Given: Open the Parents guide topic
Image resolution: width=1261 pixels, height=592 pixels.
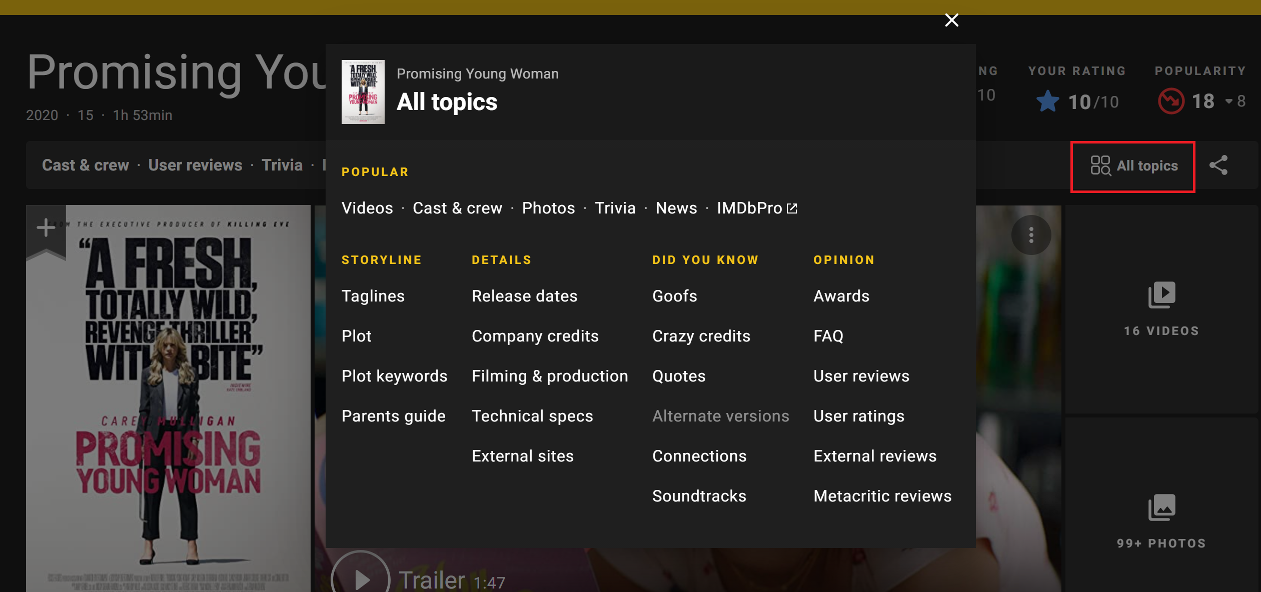Looking at the screenshot, I should tap(393, 416).
